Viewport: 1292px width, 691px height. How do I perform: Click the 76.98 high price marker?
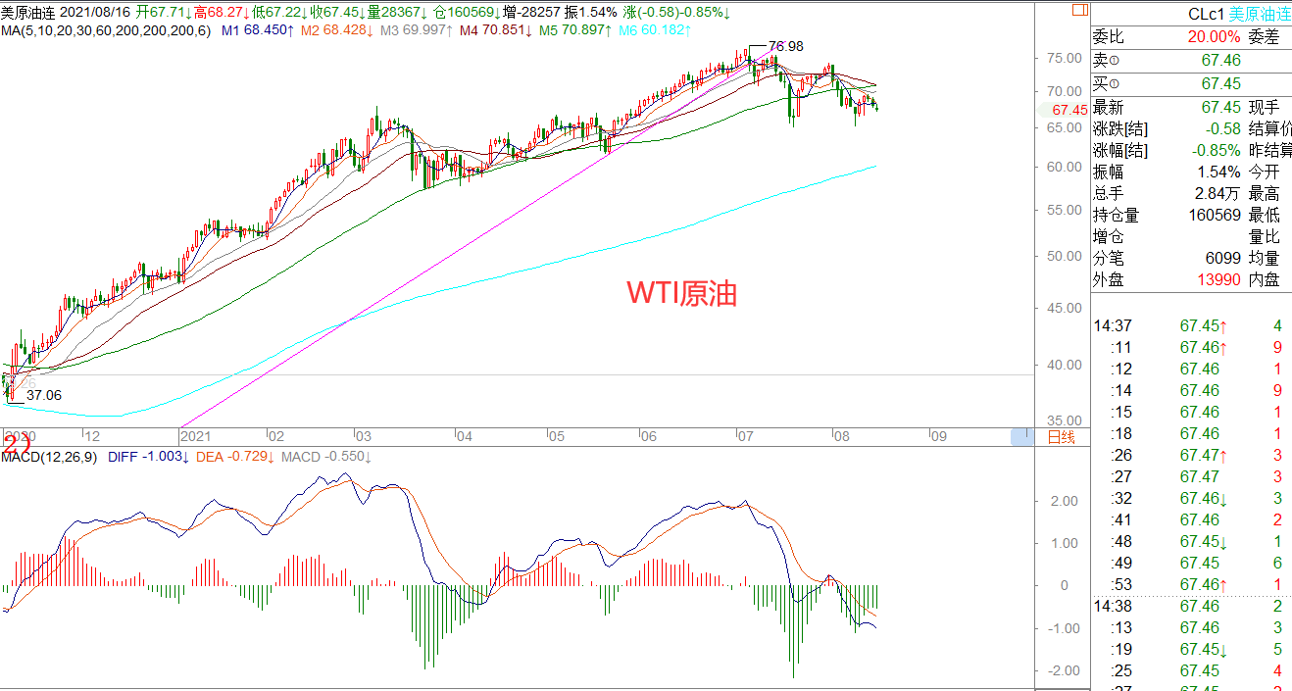click(786, 46)
